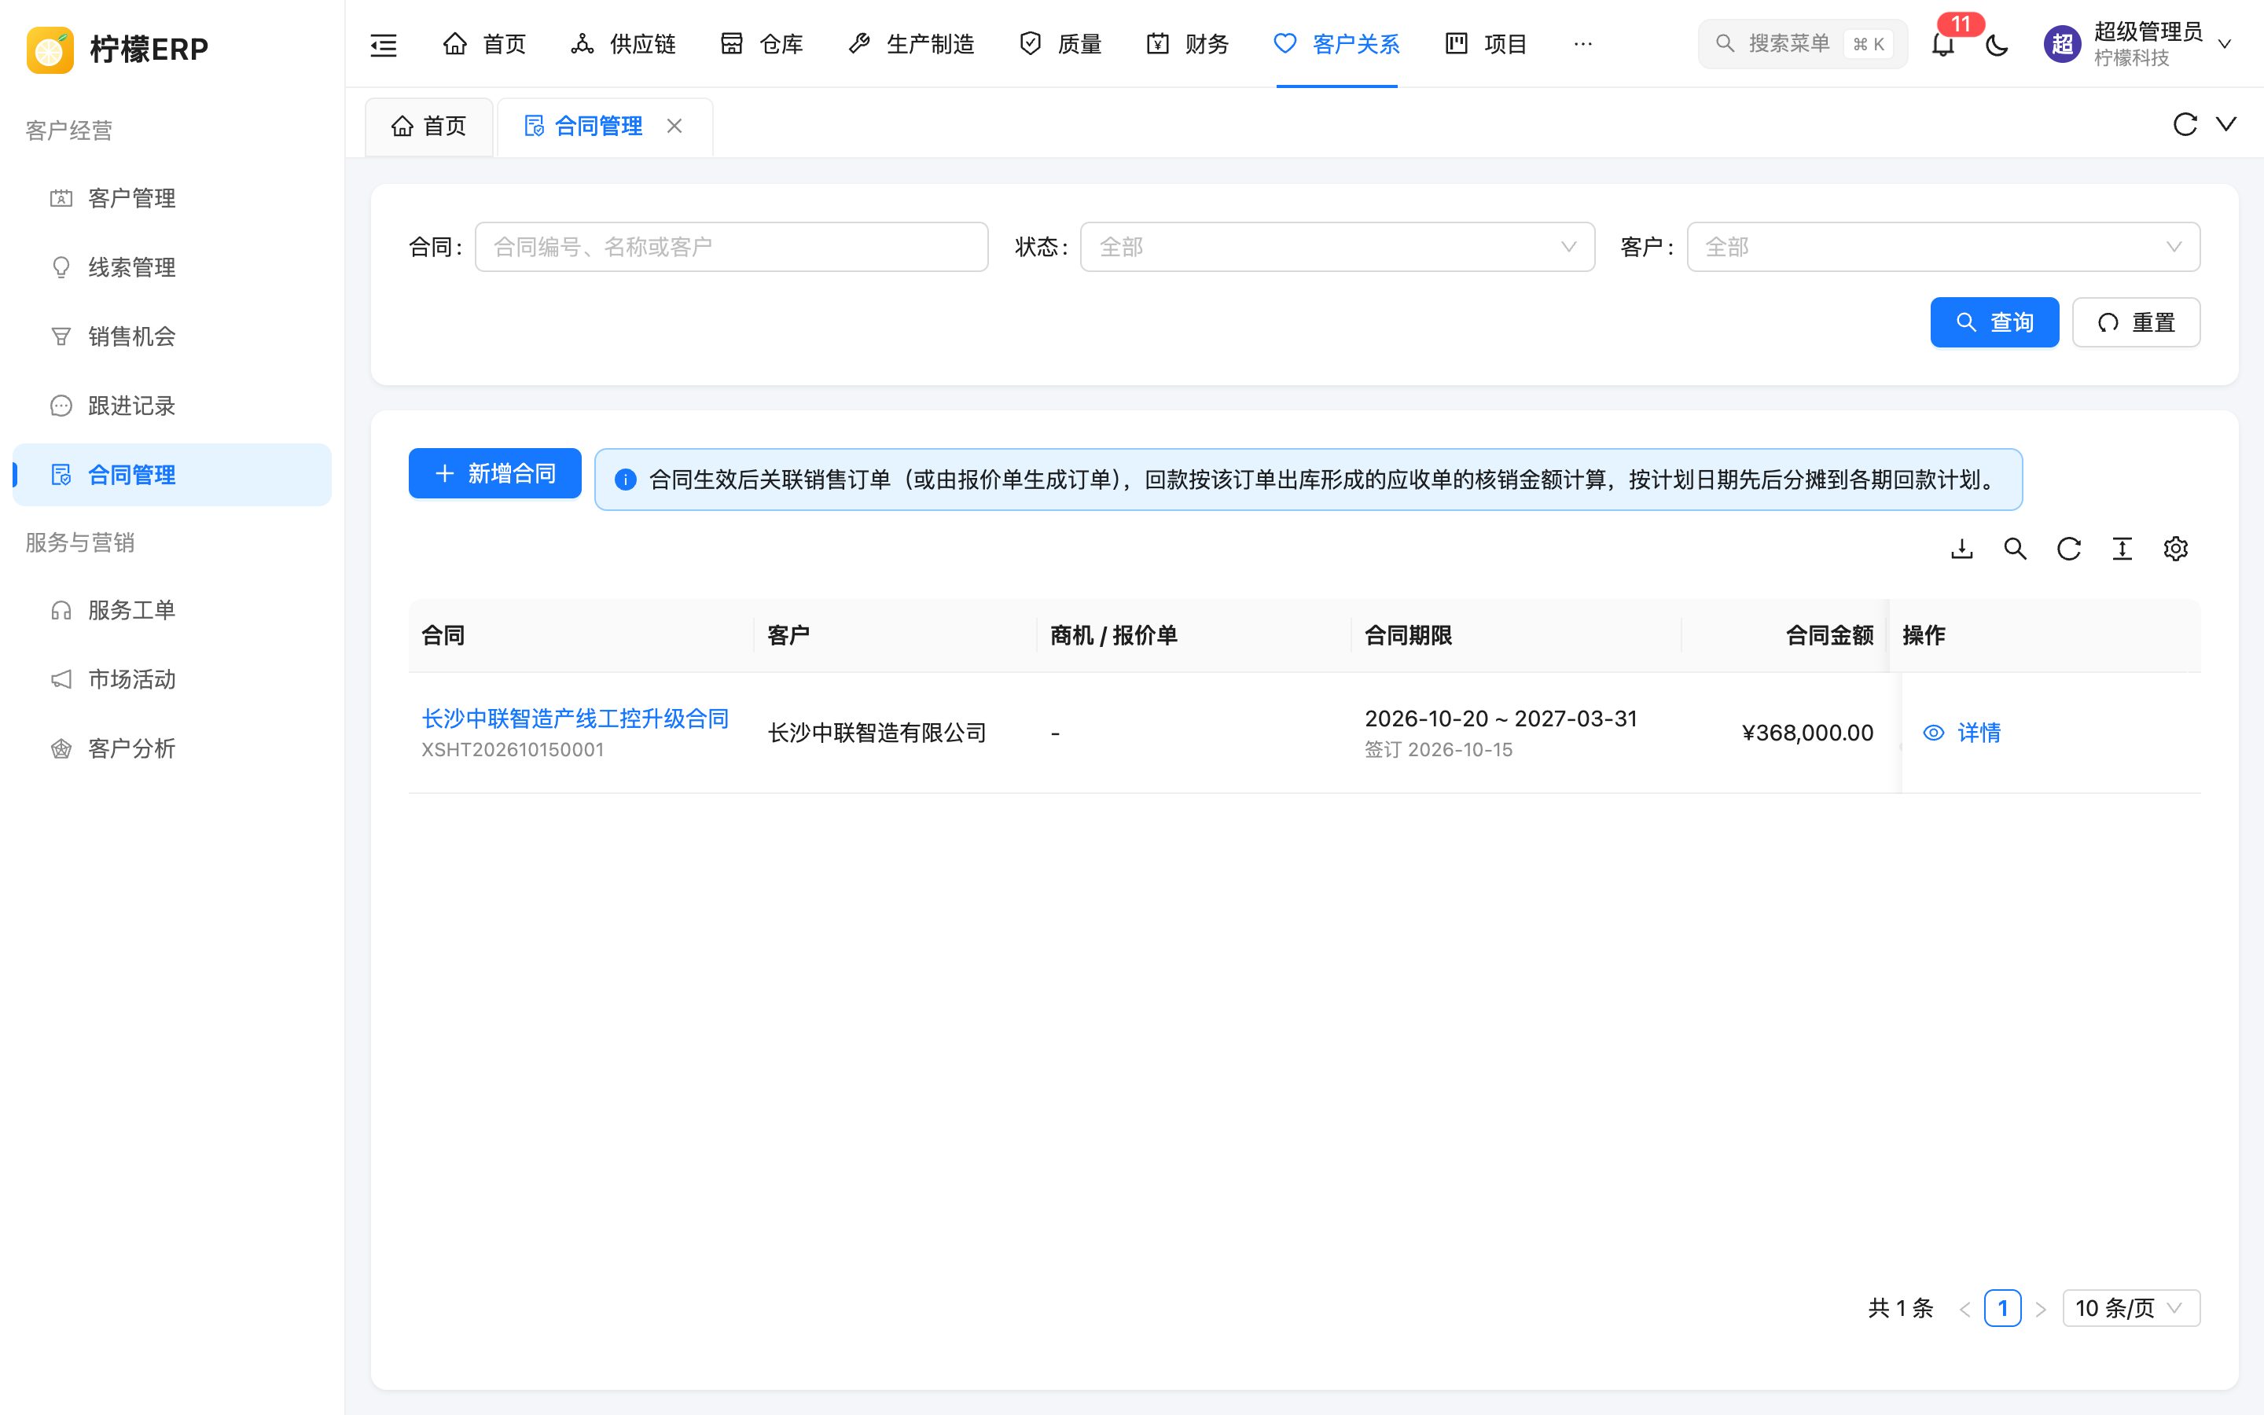Close the 合同管理 tab
Image resolution: width=2264 pixels, height=1415 pixels.
tap(674, 127)
